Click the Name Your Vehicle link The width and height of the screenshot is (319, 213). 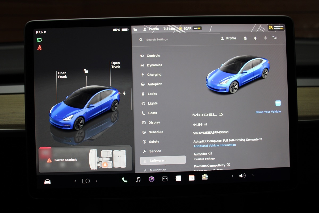point(268,112)
